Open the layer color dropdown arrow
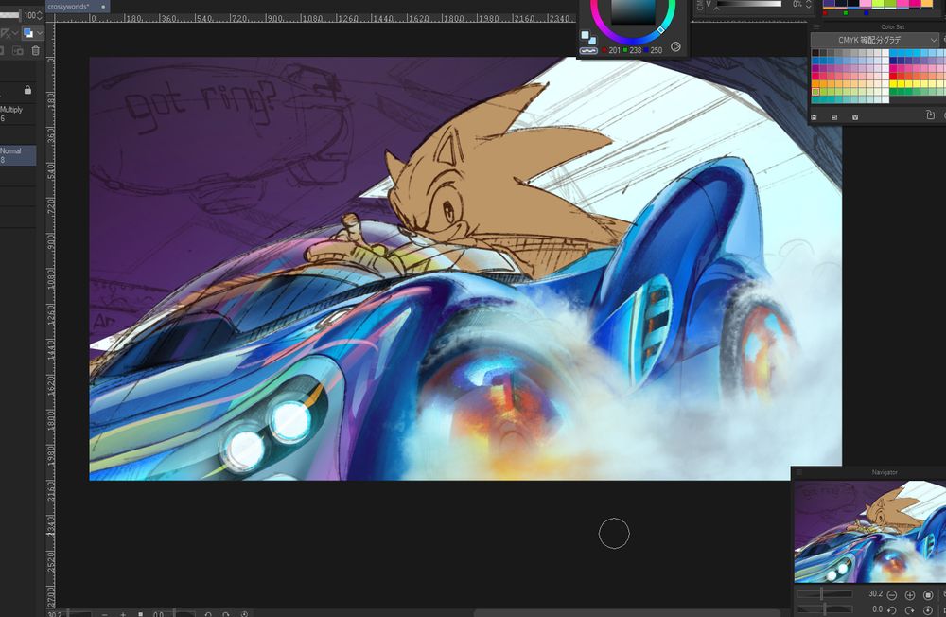Viewport: 946px width, 617px height. 40,32
